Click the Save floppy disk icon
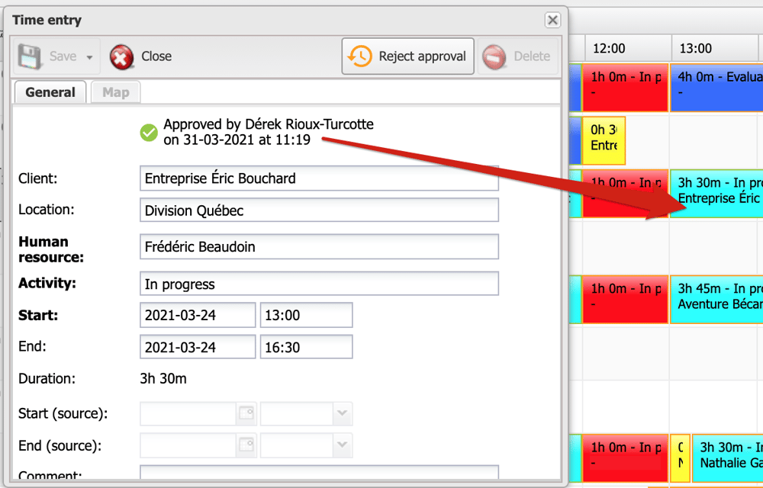The image size is (763, 488). [31, 56]
